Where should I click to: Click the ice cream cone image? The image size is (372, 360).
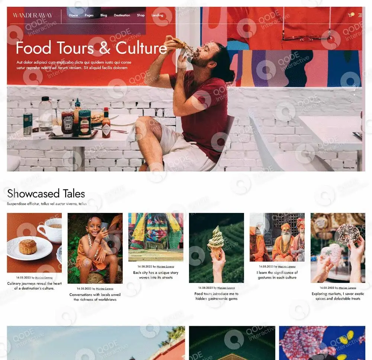tap(217, 248)
